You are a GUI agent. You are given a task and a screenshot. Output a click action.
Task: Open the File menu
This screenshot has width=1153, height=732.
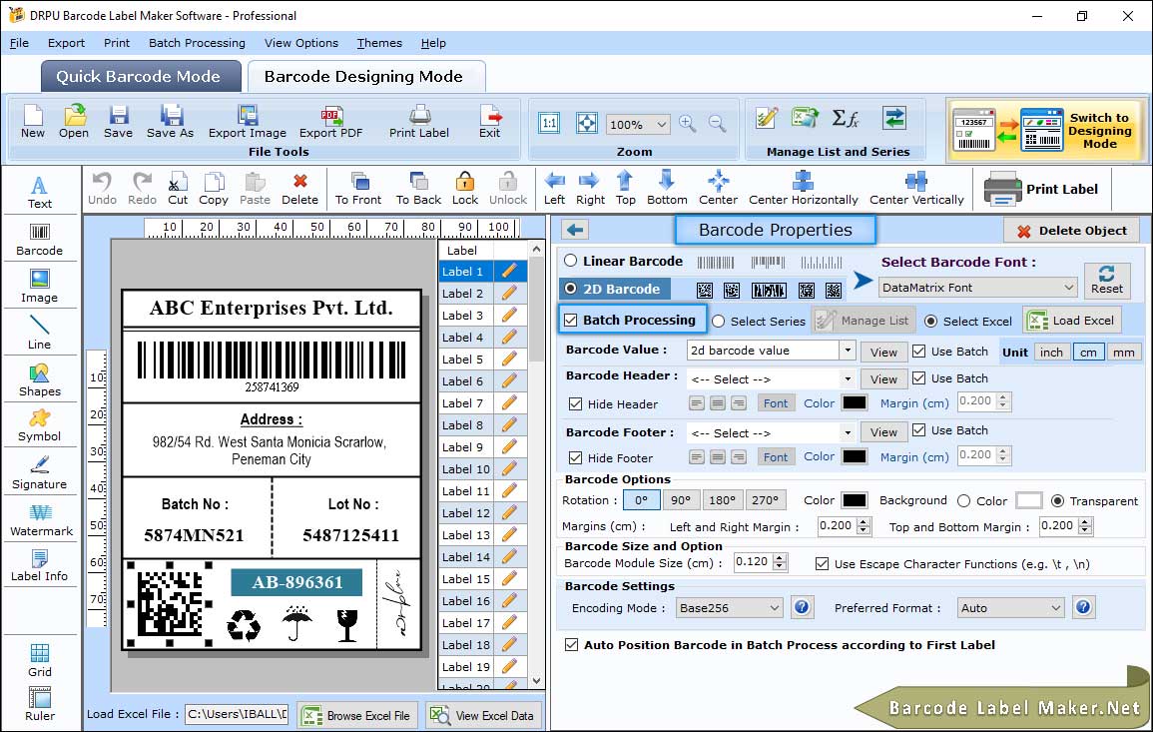19,43
